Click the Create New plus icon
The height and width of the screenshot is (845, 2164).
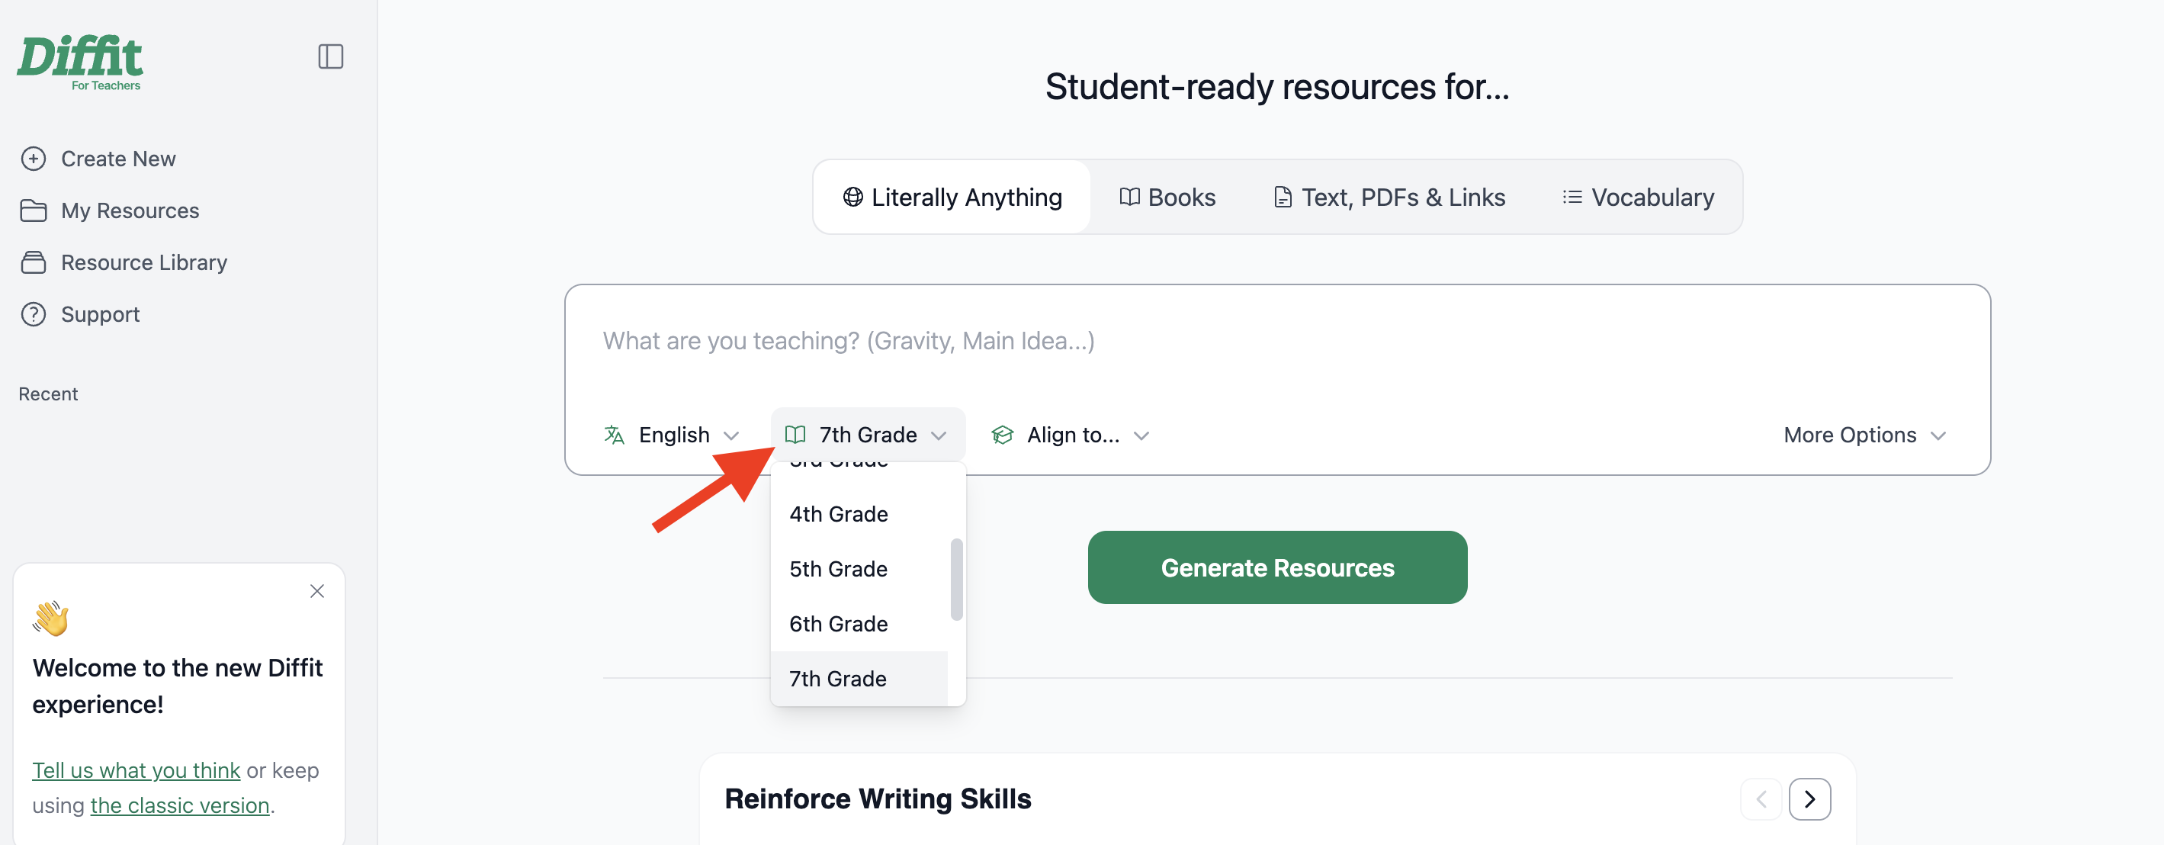[34, 159]
